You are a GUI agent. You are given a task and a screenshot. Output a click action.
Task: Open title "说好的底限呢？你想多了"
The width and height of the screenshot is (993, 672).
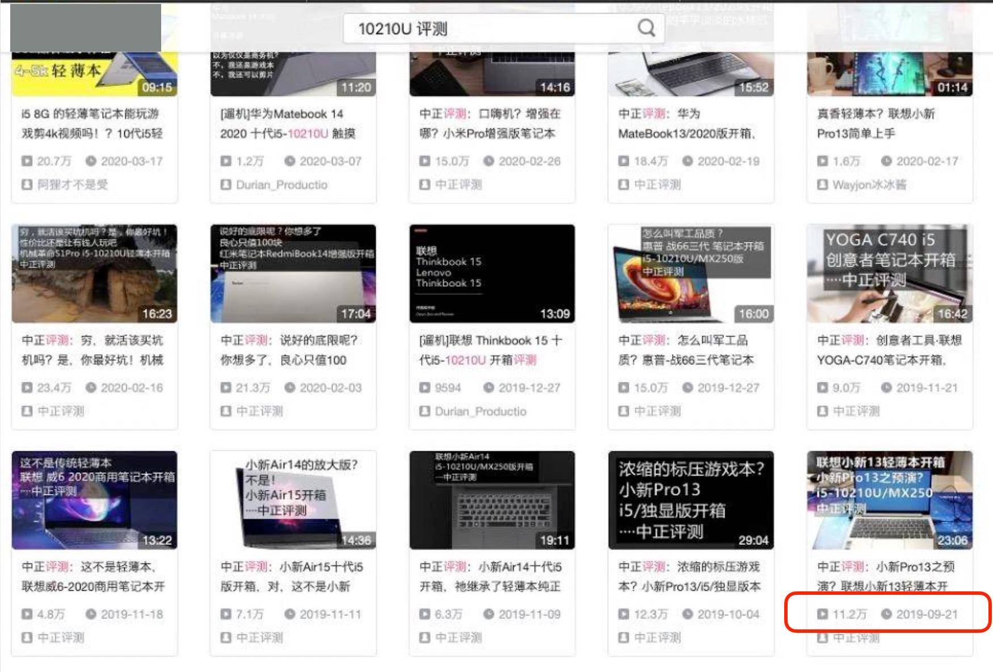click(289, 350)
